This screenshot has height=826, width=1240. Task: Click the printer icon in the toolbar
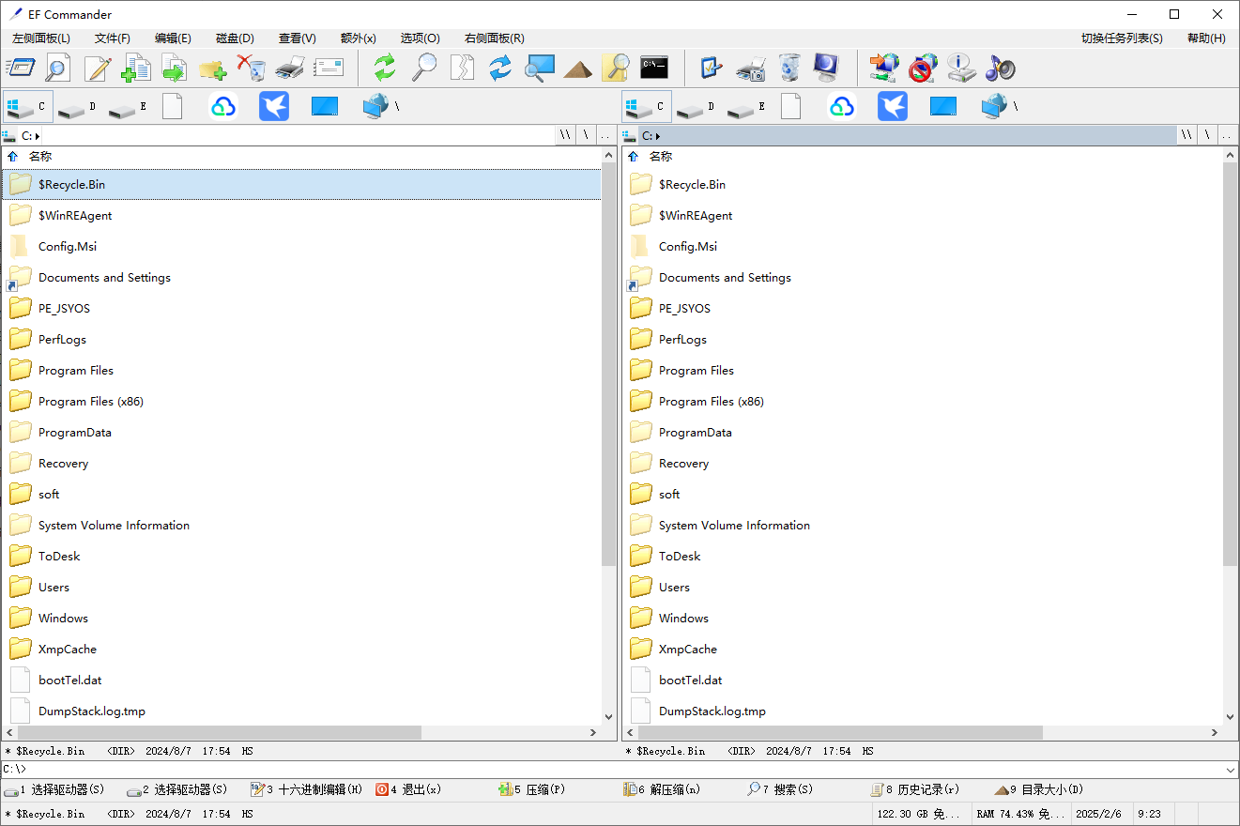(290, 68)
